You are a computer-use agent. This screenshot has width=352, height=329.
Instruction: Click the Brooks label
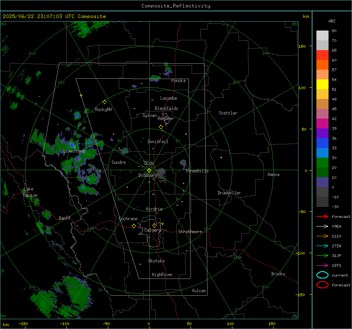coord(278,274)
